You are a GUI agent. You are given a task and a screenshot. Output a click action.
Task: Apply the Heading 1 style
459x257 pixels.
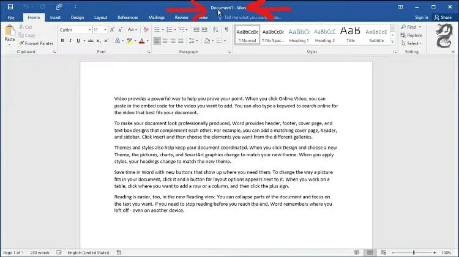(x=299, y=35)
